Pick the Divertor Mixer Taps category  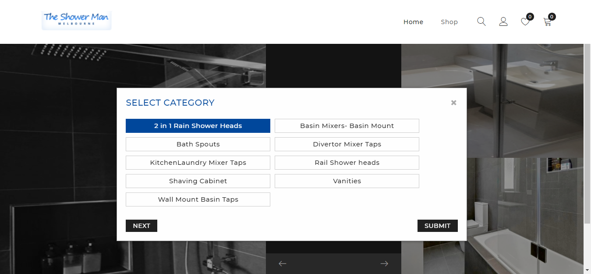[347, 144]
